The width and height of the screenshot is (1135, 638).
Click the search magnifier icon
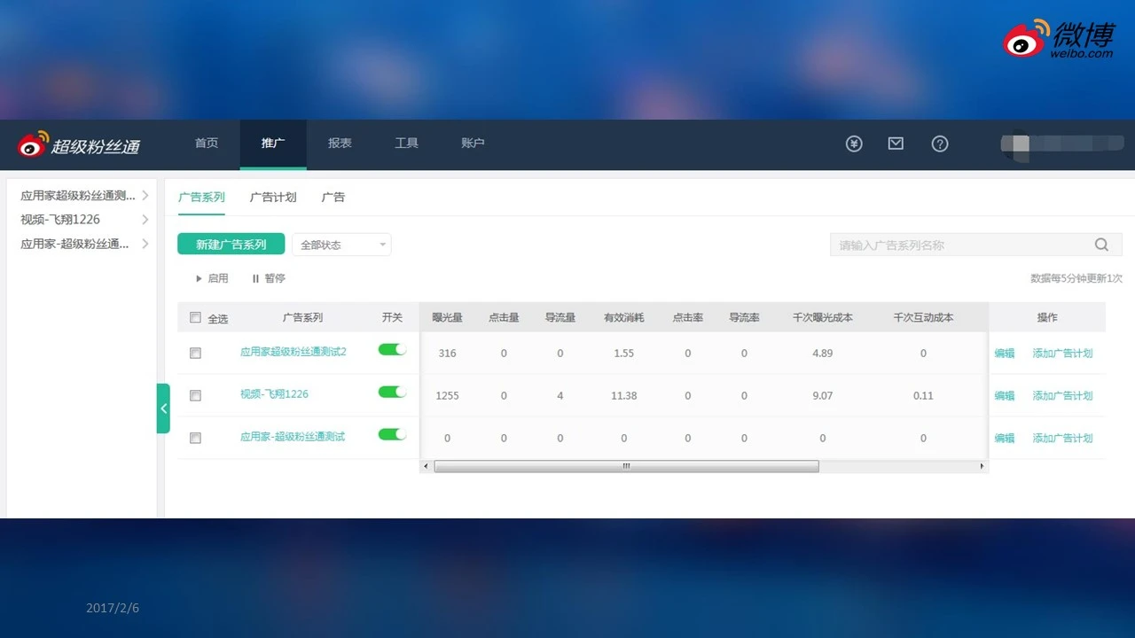(1101, 245)
